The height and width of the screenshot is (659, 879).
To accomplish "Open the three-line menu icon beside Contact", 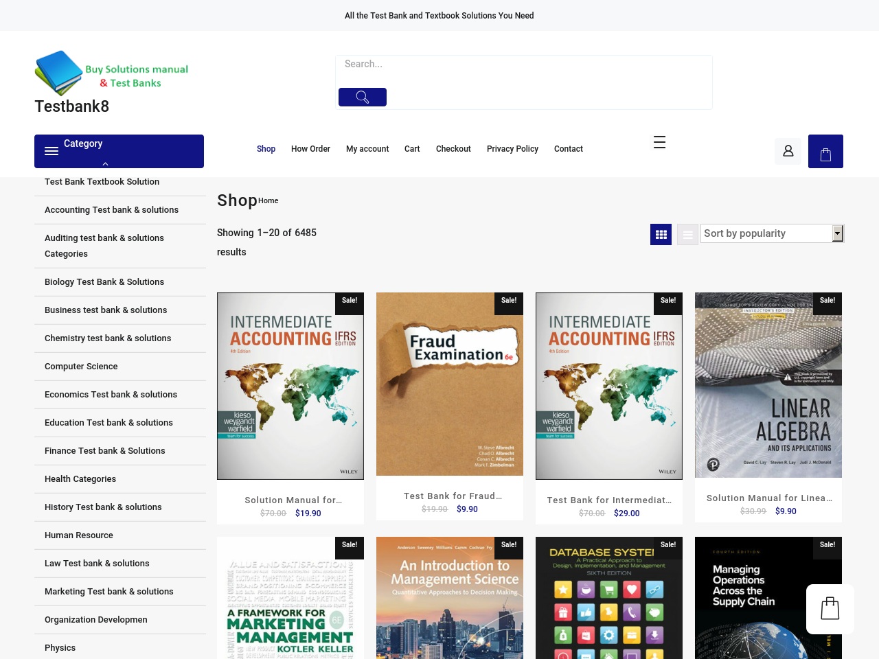I will point(660,142).
